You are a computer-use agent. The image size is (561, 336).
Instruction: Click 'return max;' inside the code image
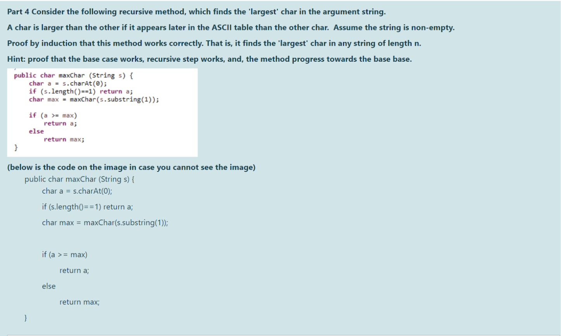(x=64, y=139)
